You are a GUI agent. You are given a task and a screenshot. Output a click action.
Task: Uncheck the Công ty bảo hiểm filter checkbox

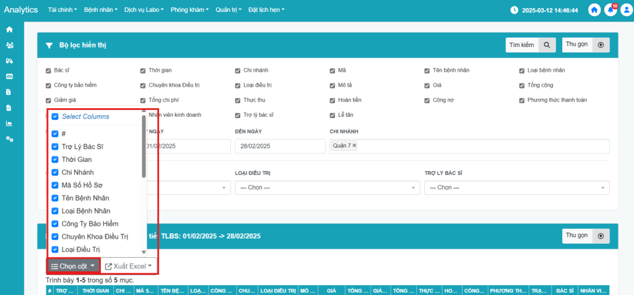click(x=48, y=85)
